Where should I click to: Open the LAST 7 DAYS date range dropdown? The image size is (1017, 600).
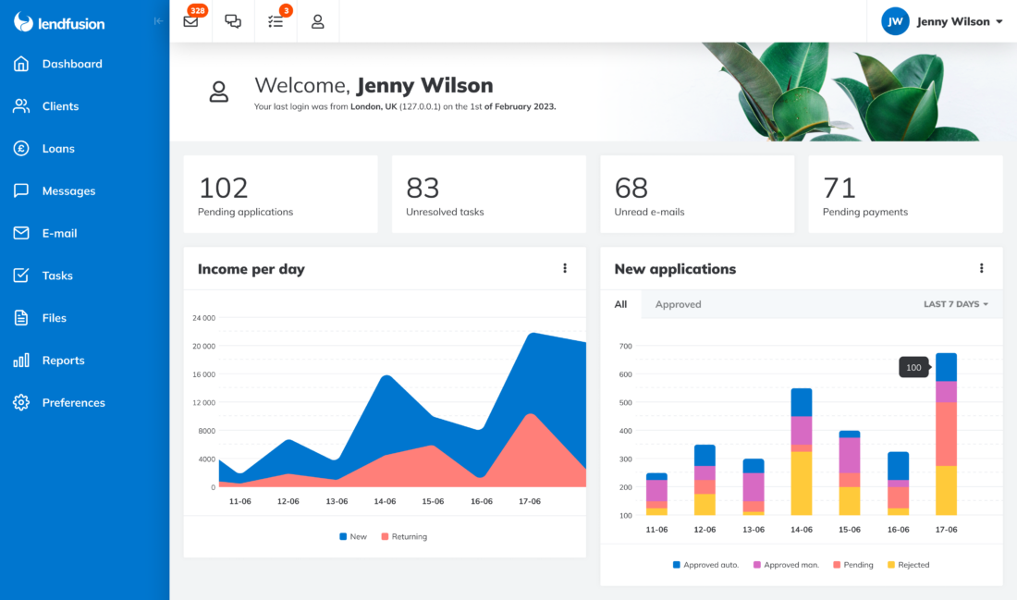[x=955, y=303]
